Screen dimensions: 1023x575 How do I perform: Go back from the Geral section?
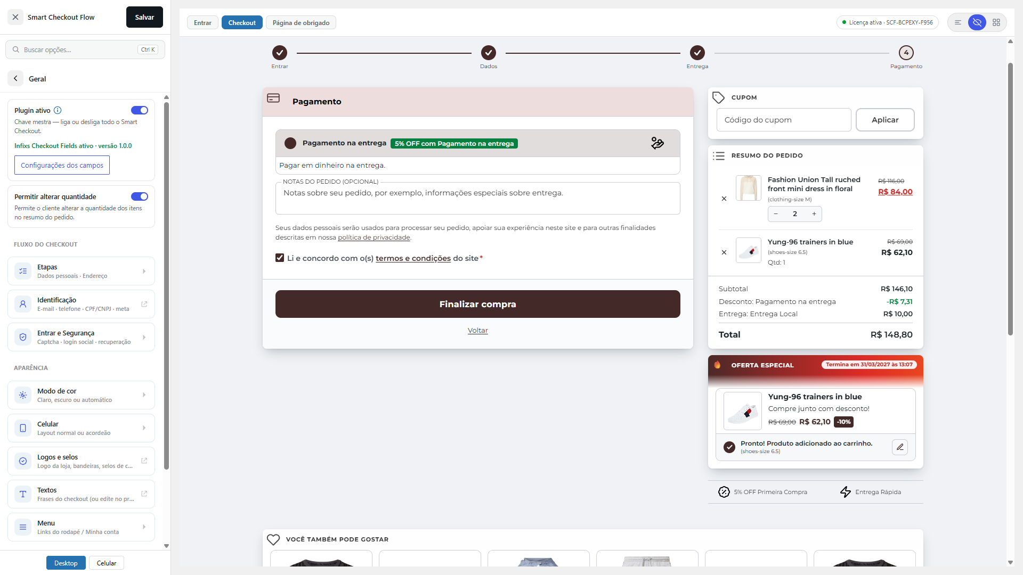tap(15, 79)
